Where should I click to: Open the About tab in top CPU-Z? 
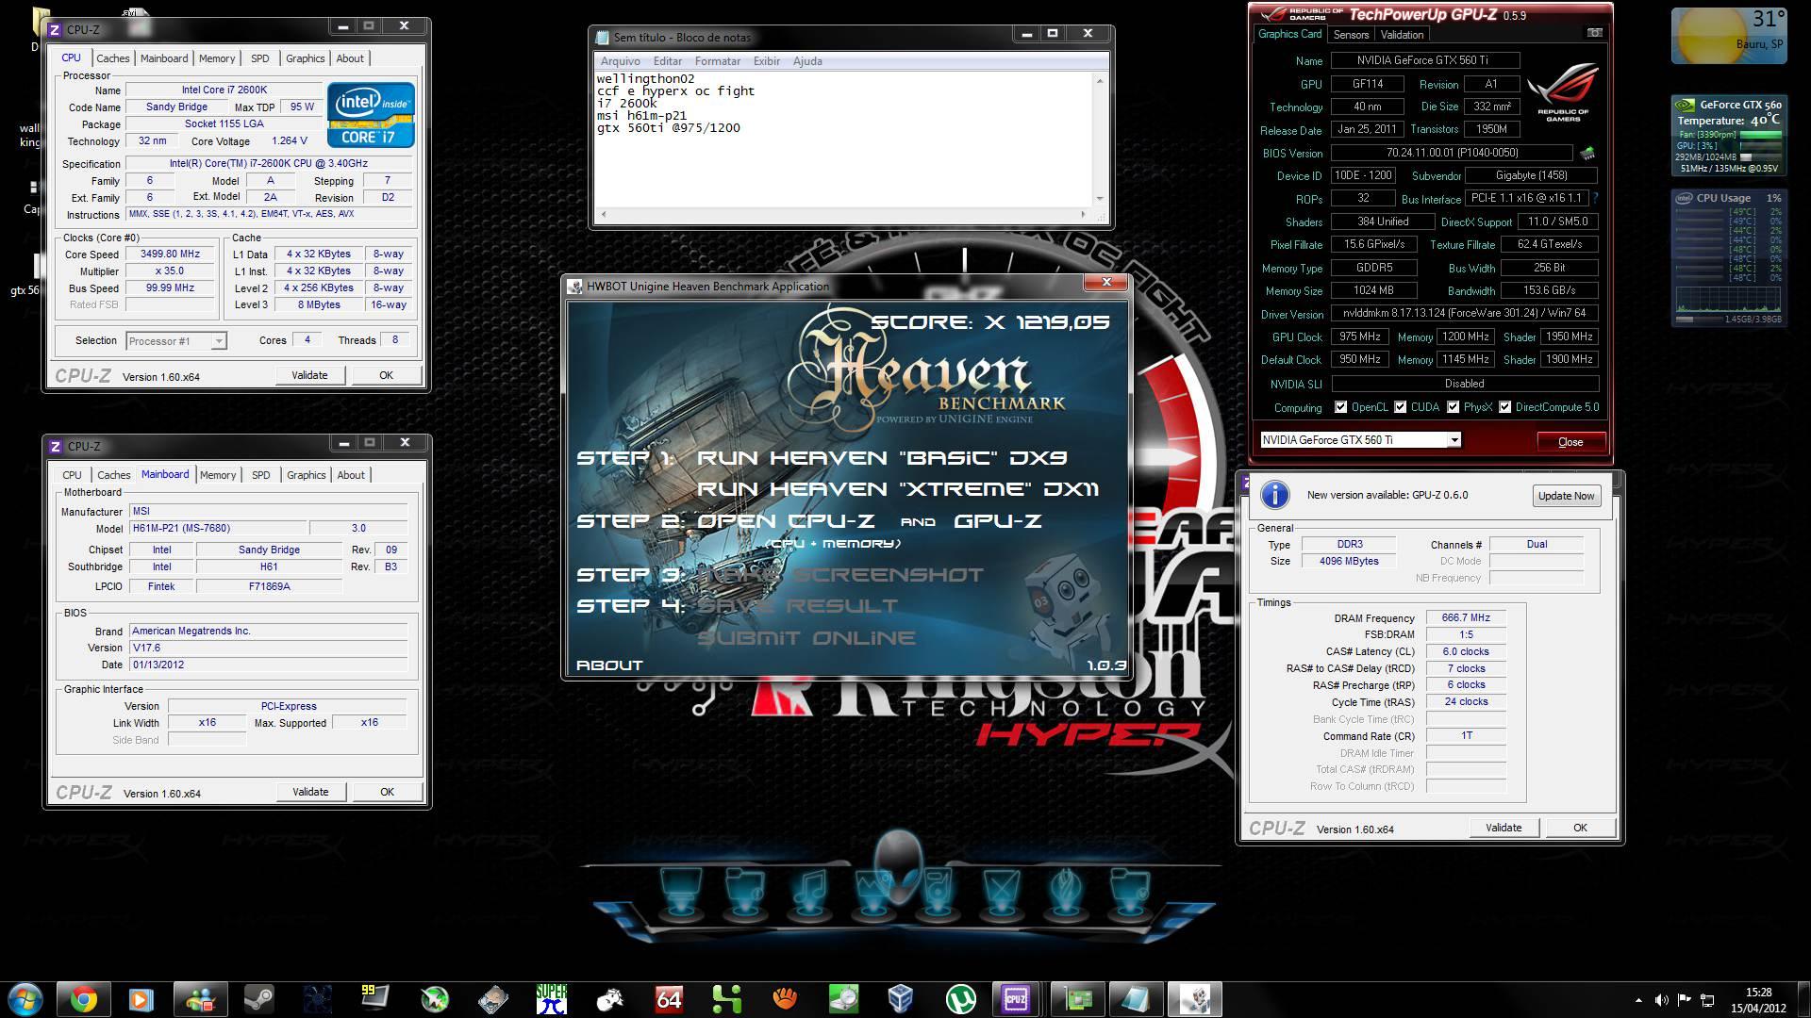pyautogui.click(x=350, y=58)
